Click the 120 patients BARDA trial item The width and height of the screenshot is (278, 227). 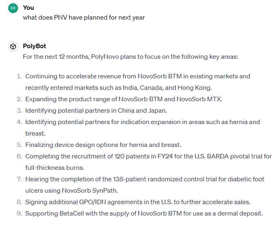pos(148,156)
